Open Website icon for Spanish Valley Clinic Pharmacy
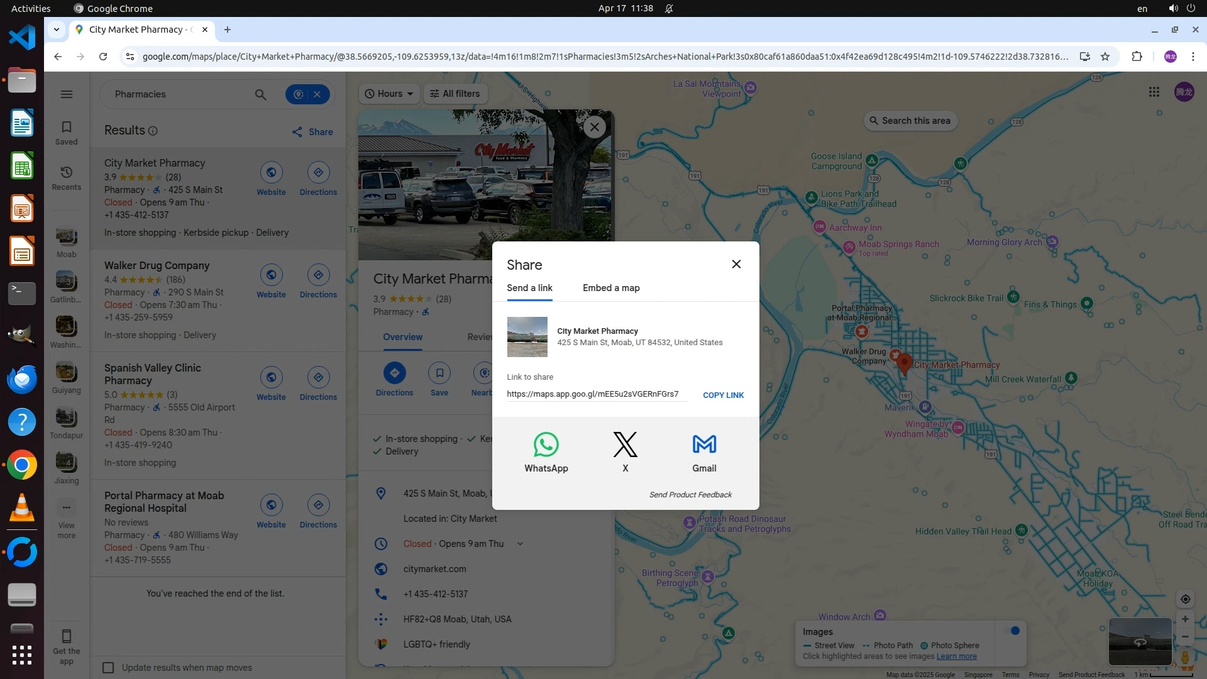This screenshot has height=679, width=1207. (x=271, y=378)
